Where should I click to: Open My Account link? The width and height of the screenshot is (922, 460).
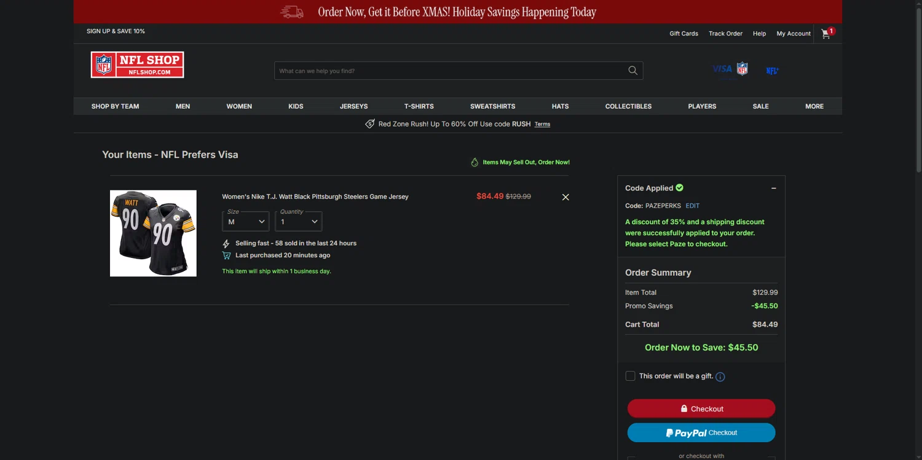coord(794,34)
